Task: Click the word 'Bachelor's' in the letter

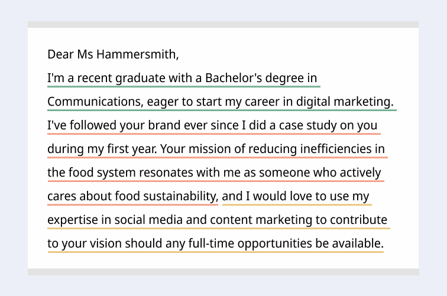Action: coord(234,78)
